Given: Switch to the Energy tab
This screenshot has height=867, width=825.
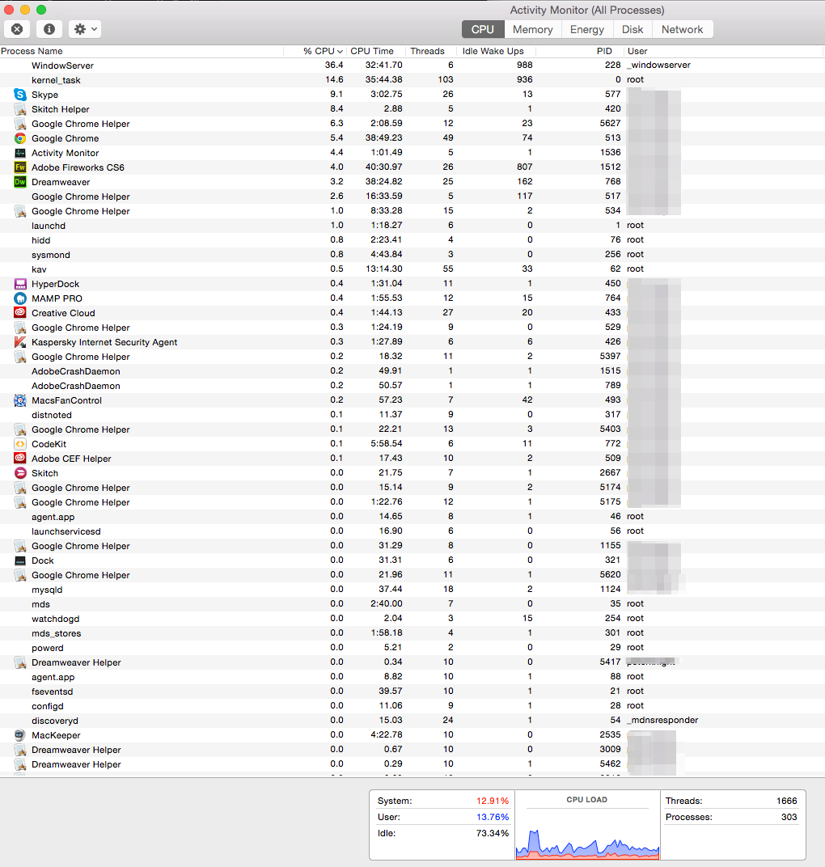Looking at the screenshot, I should (586, 29).
